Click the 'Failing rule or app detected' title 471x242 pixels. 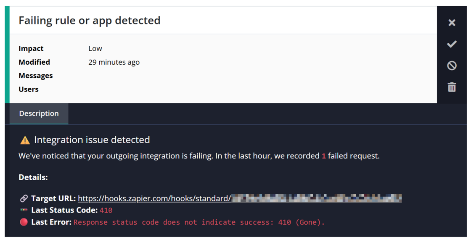point(90,21)
